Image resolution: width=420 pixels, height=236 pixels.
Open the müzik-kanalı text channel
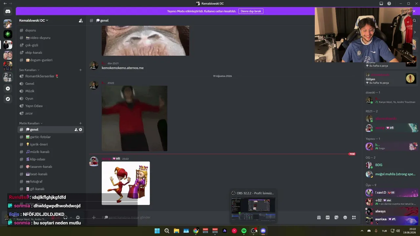point(51,152)
